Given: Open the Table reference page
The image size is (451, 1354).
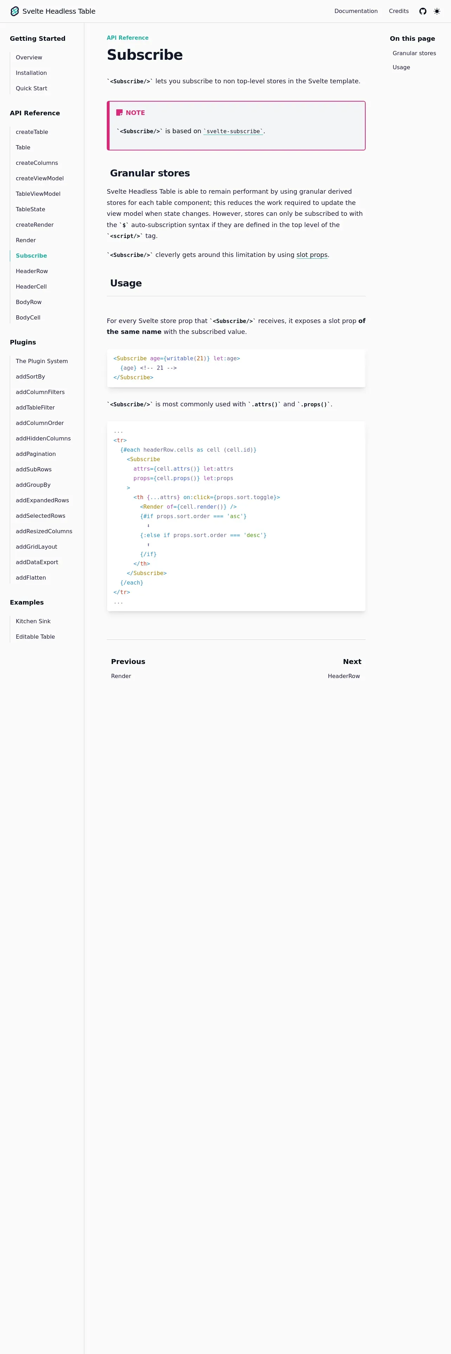Looking at the screenshot, I should [23, 147].
